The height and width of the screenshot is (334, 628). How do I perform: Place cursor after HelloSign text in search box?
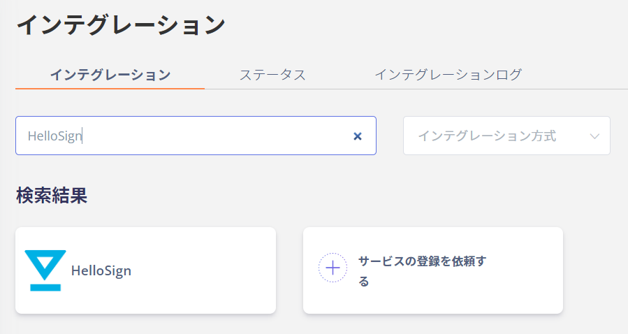coord(82,136)
